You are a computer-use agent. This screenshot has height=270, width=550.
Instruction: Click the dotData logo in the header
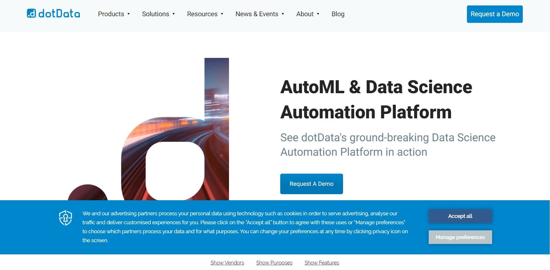[53, 14]
